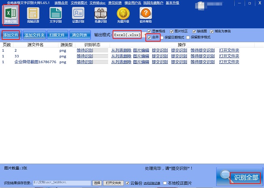Click the 页数 column header

(x=7, y=45)
